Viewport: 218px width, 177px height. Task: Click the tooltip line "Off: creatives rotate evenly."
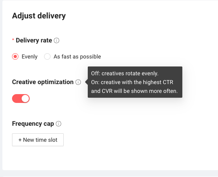point(125,73)
